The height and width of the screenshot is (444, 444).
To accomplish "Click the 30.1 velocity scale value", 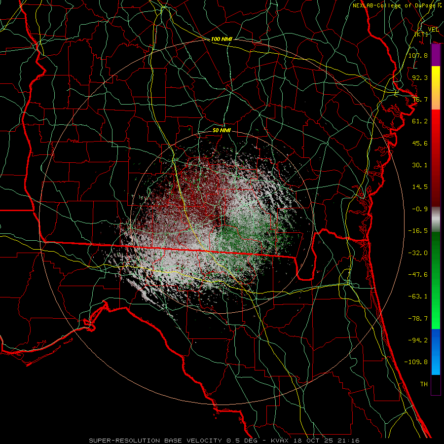I will pos(420,165).
